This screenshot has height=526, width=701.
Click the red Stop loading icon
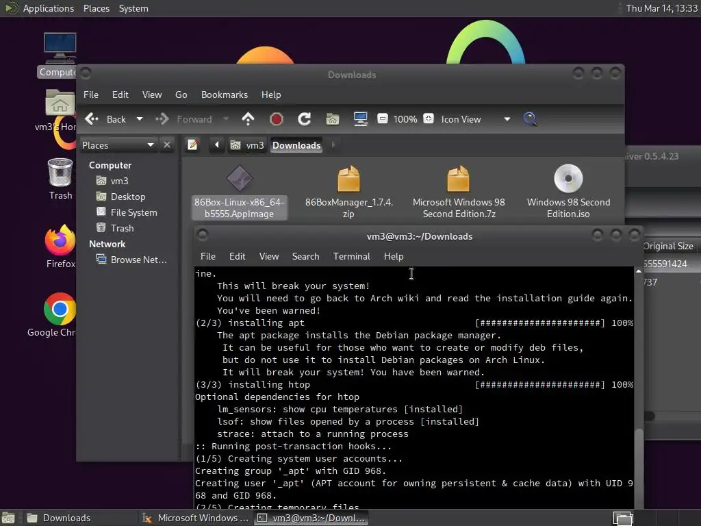tap(277, 119)
